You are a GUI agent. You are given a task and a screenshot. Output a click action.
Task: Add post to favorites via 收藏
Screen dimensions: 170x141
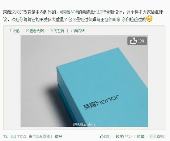(141, 136)
